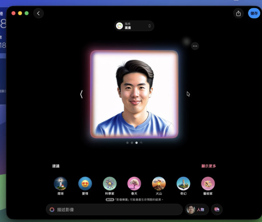Open the 人物 person selector
262x222 pixels.
coord(197,209)
